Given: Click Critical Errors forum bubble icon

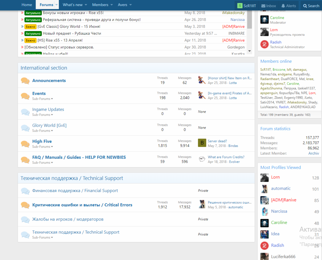Looking at the screenshot, I should point(25,205).
